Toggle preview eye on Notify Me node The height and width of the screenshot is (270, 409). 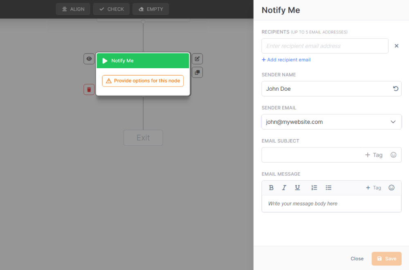[x=89, y=59]
